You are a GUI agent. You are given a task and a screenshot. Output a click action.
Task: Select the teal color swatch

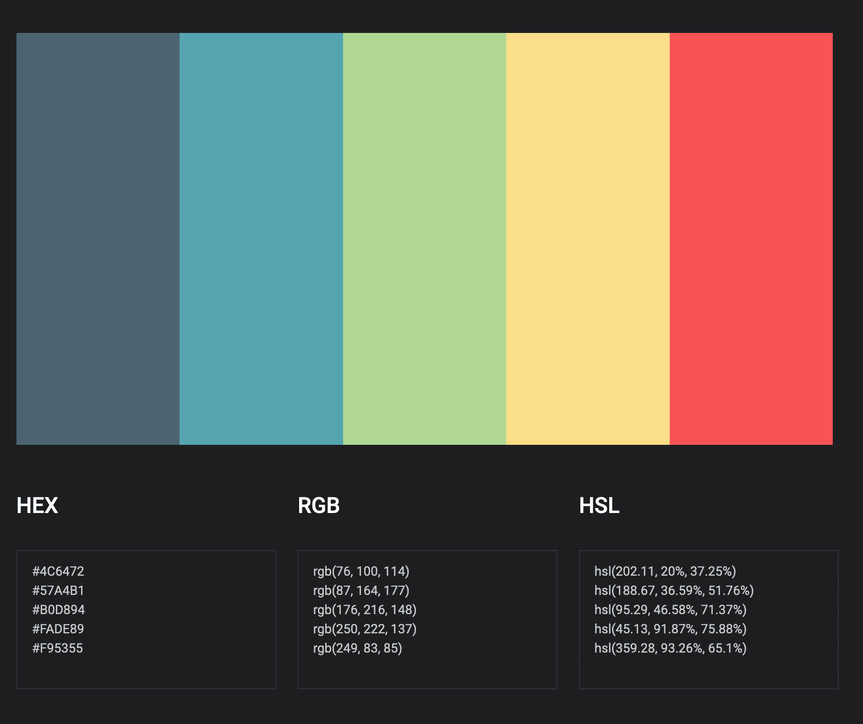pos(261,238)
